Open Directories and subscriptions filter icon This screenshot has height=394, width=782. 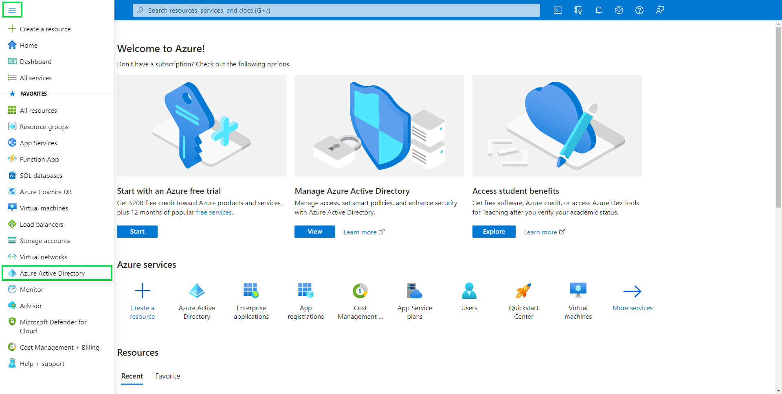(578, 10)
